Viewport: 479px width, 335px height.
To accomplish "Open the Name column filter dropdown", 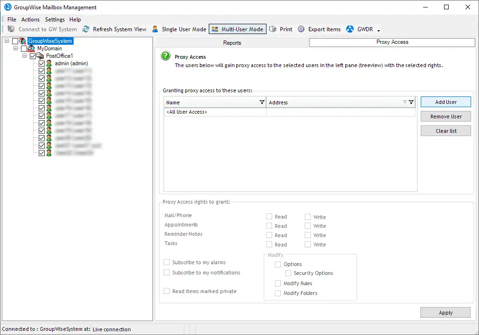I will click(x=261, y=102).
